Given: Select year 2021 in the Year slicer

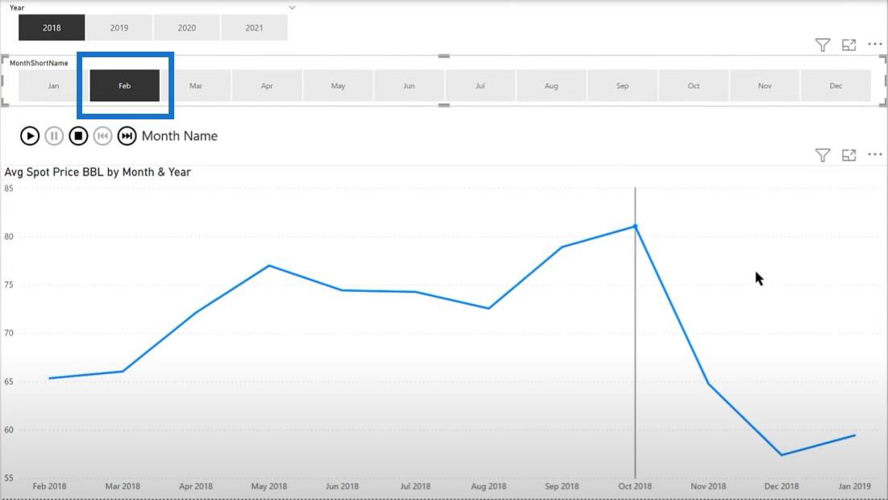Looking at the screenshot, I should (x=254, y=27).
